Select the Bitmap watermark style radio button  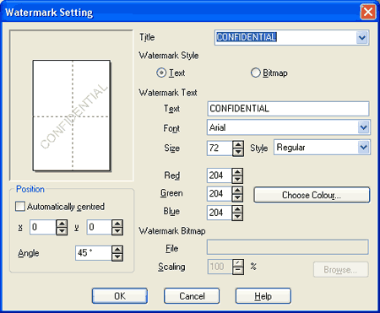point(255,73)
